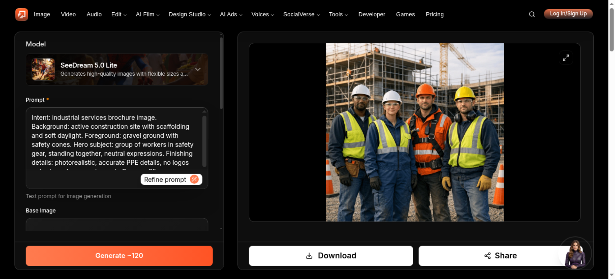615x279 pixels.
Task: Click the page vertical scrollbar
Action: [x=612, y=29]
